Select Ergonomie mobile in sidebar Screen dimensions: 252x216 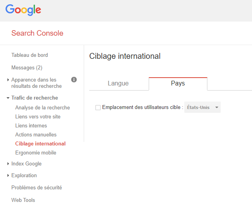tap(36, 153)
